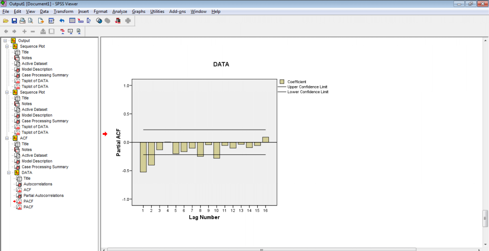This screenshot has height=251, width=489.
Task: Click the Coefficient legend color swatch
Action: click(x=282, y=82)
